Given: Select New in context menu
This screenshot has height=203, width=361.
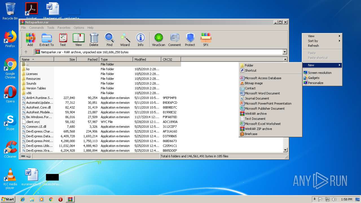Looking at the screenshot, I should [322, 65].
